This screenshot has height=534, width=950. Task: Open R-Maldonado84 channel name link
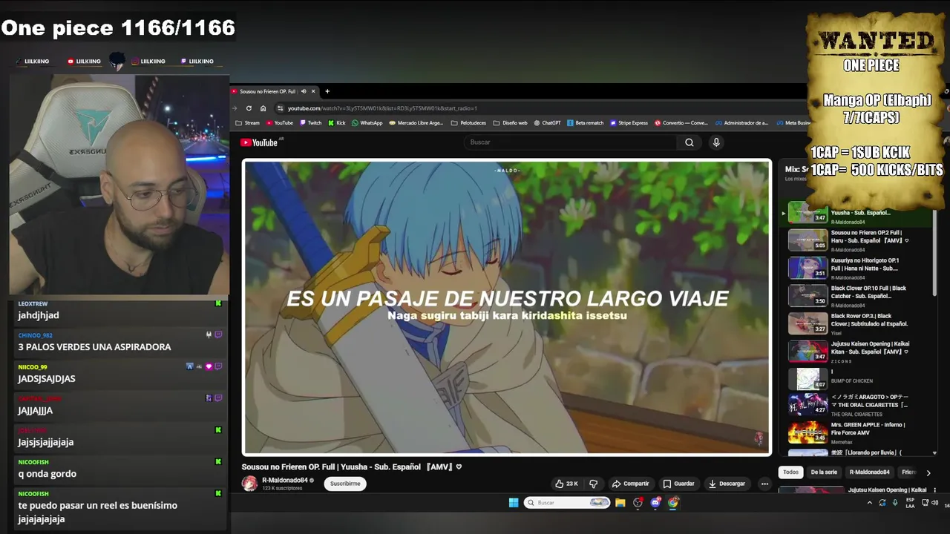pos(284,480)
